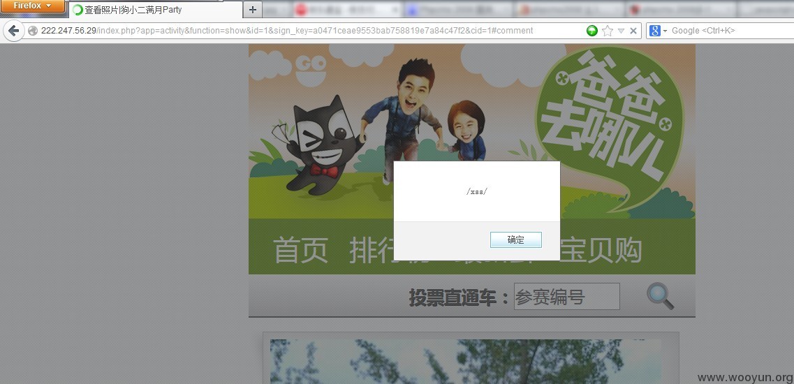Image resolution: width=794 pixels, height=384 pixels.
Task: Click the site identity globe icon
Action: (33, 31)
